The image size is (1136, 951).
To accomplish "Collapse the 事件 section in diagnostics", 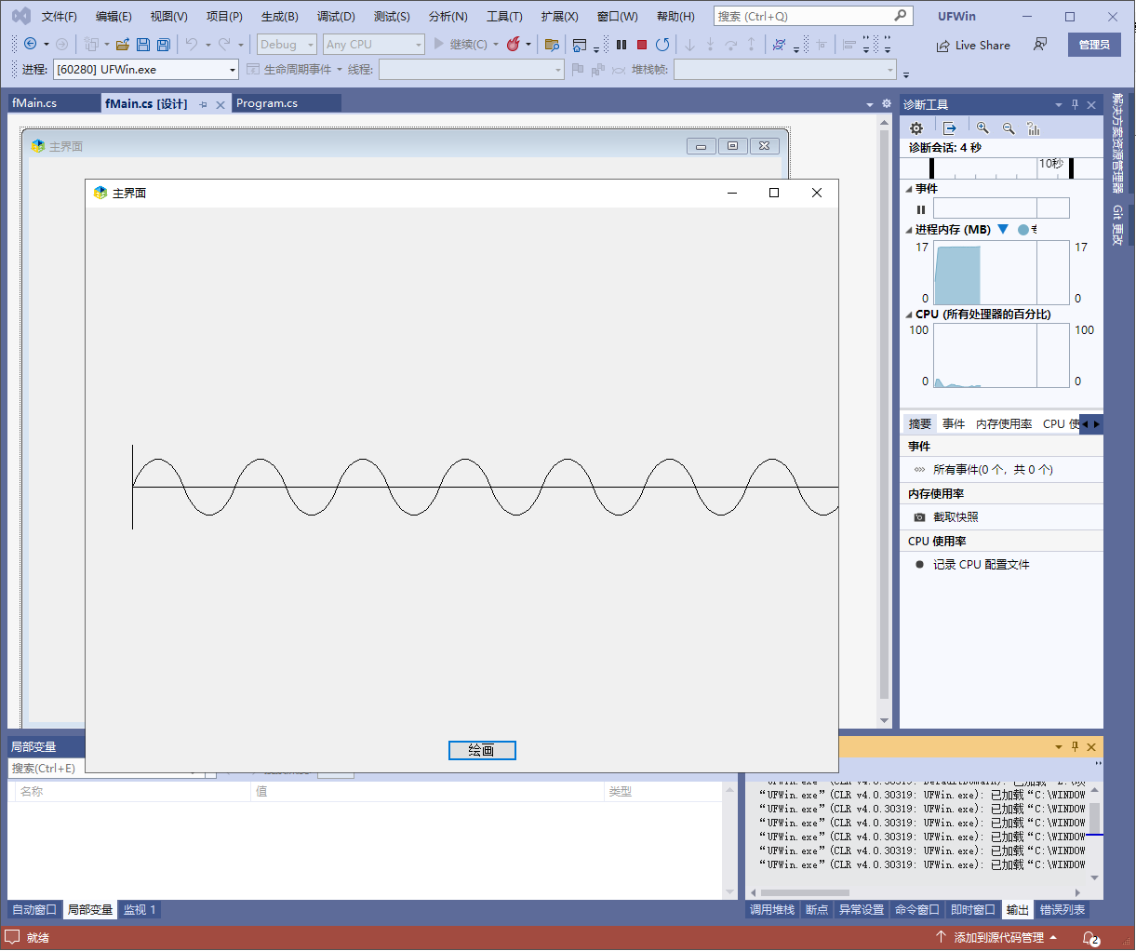I will [x=909, y=189].
